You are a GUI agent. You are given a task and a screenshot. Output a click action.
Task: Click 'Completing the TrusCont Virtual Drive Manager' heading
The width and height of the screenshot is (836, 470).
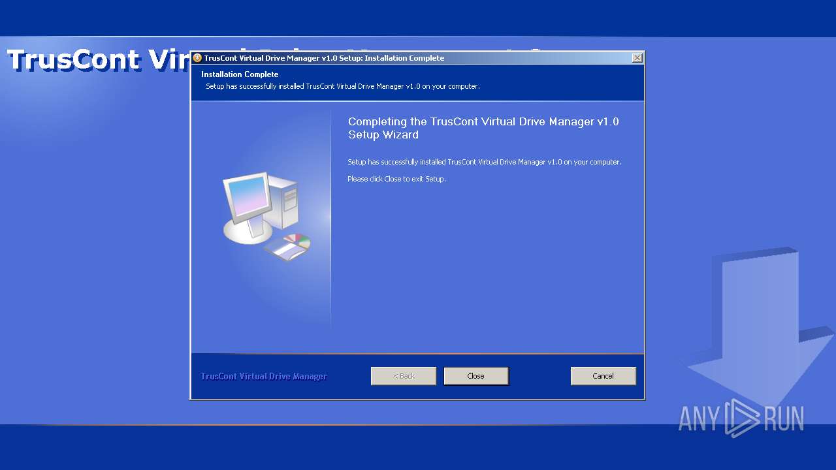coord(483,128)
